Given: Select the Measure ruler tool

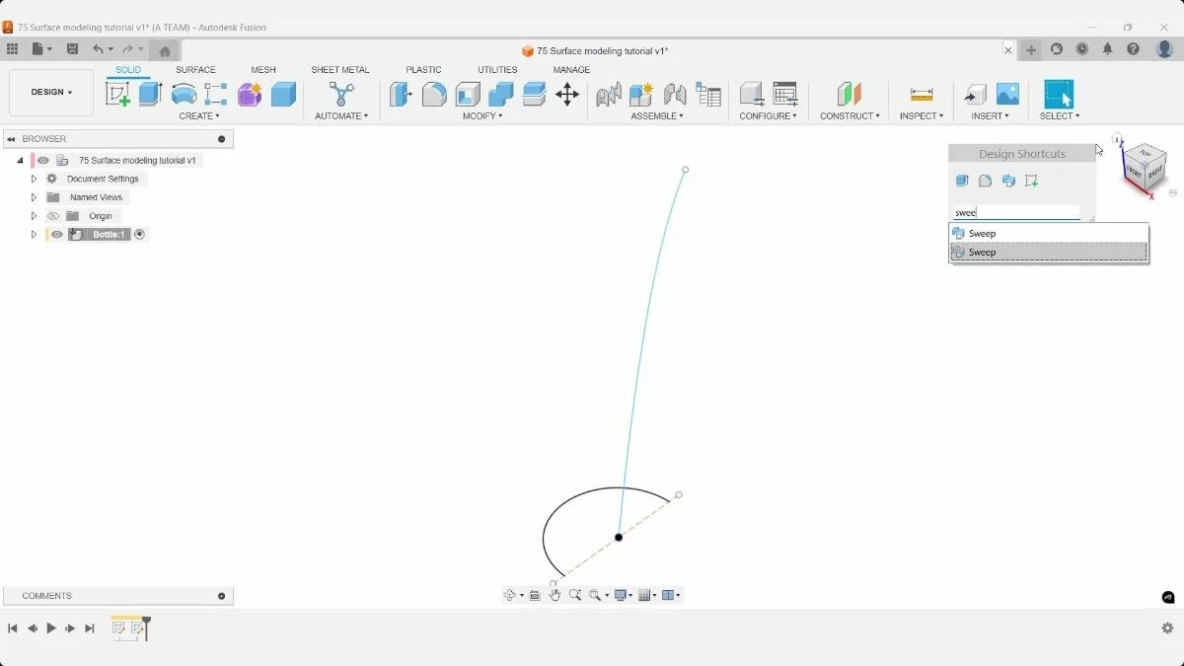Looking at the screenshot, I should (x=922, y=95).
